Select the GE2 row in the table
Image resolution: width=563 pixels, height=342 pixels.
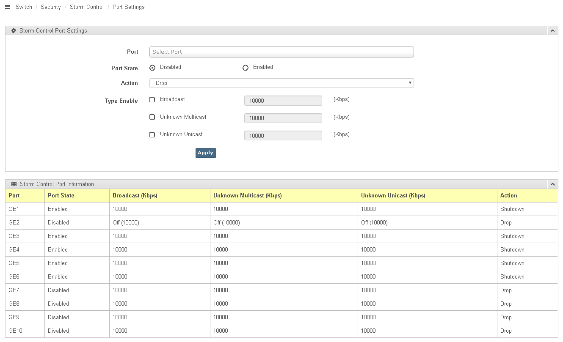click(14, 223)
